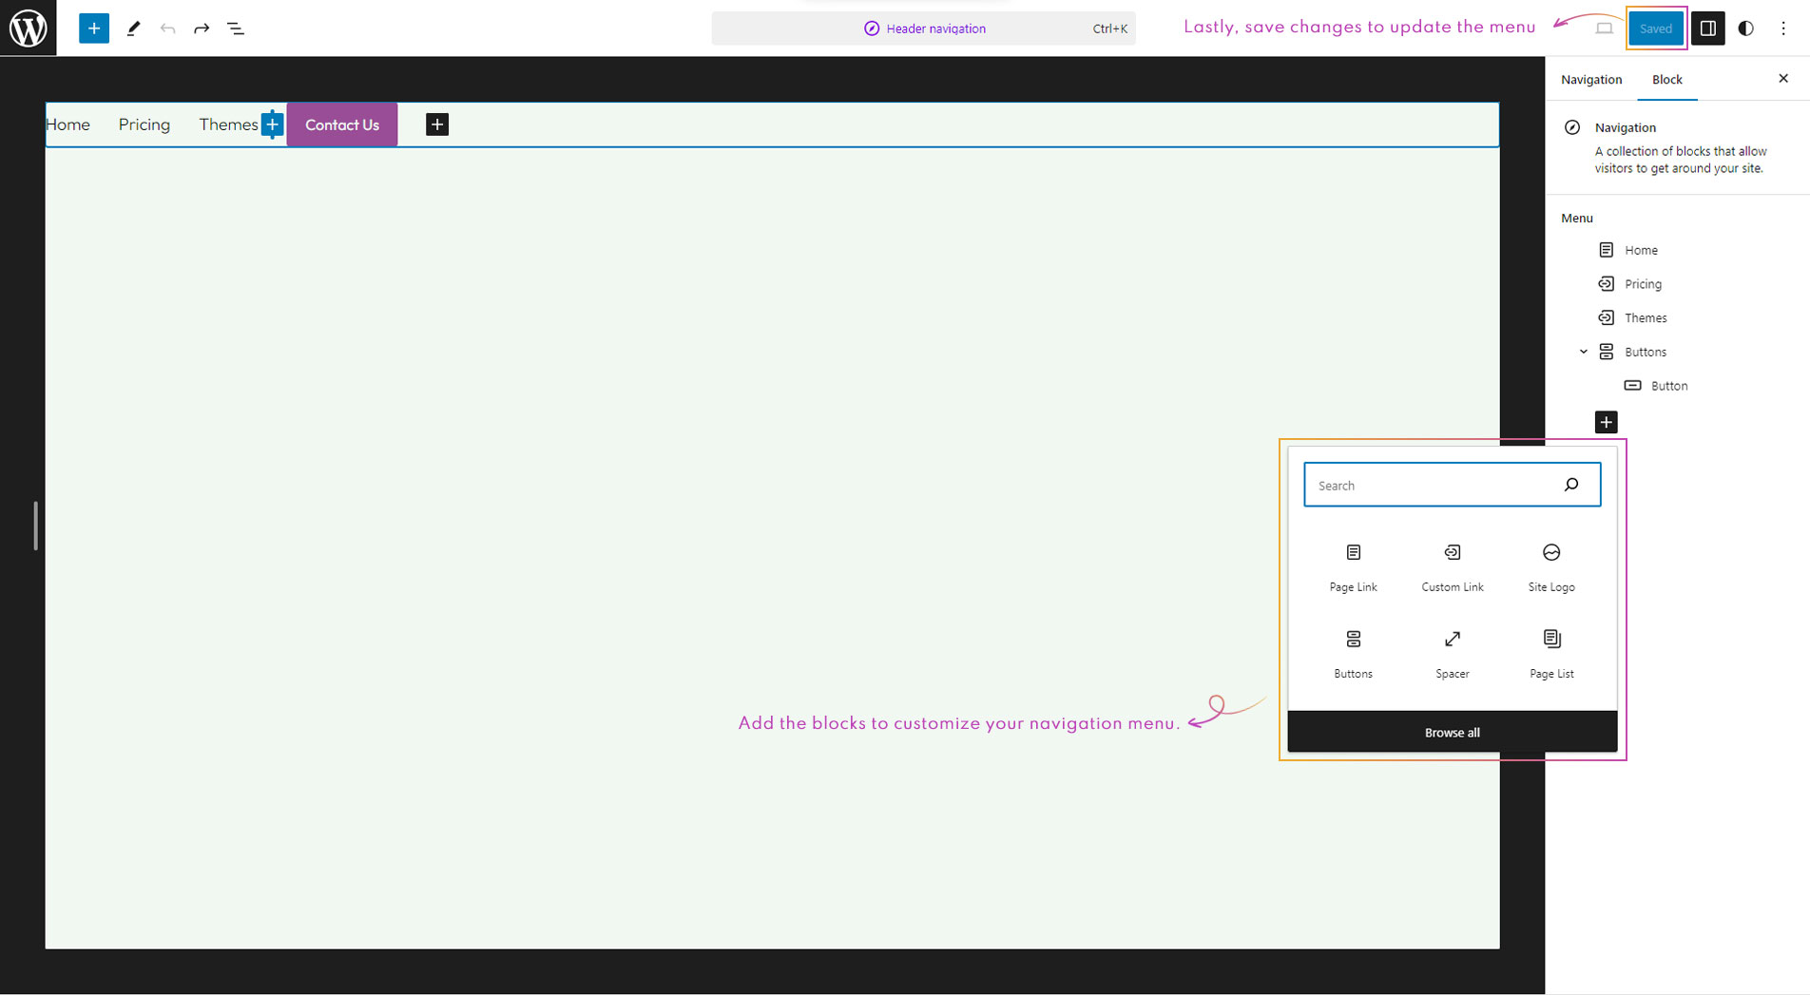
Task: Click the redo arrow icon
Action: (x=202, y=29)
